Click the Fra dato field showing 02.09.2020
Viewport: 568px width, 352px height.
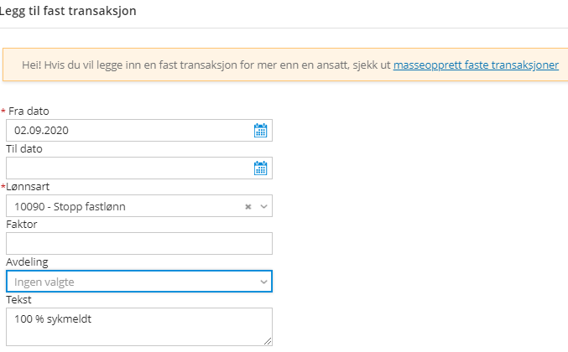pos(126,130)
